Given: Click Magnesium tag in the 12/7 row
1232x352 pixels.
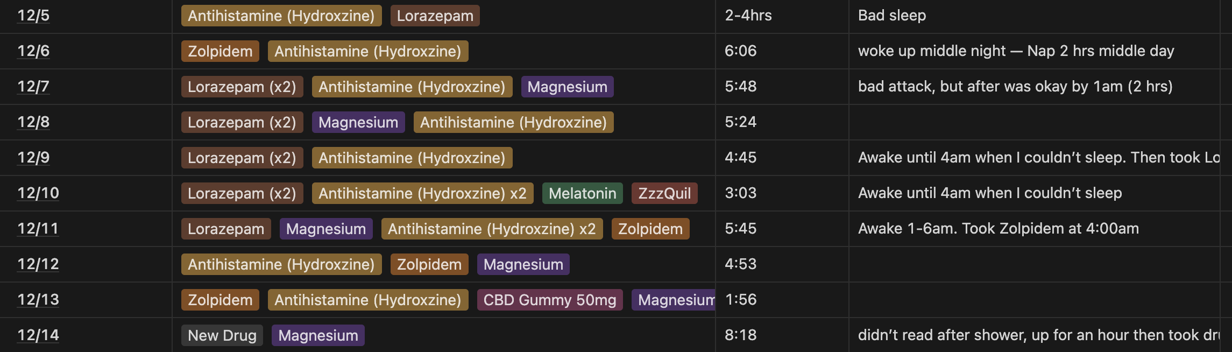Looking at the screenshot, I should click(x=568, y=87).
